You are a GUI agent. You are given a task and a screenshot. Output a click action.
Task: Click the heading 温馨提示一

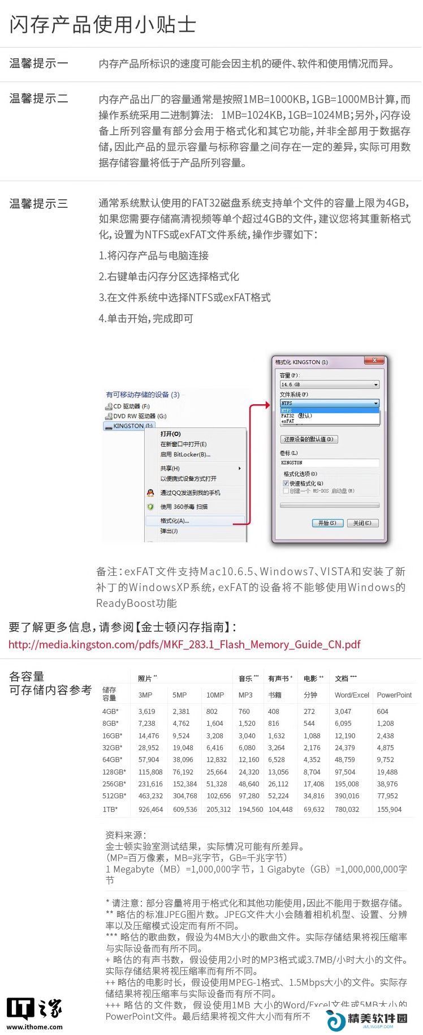(x=39, y=63)
